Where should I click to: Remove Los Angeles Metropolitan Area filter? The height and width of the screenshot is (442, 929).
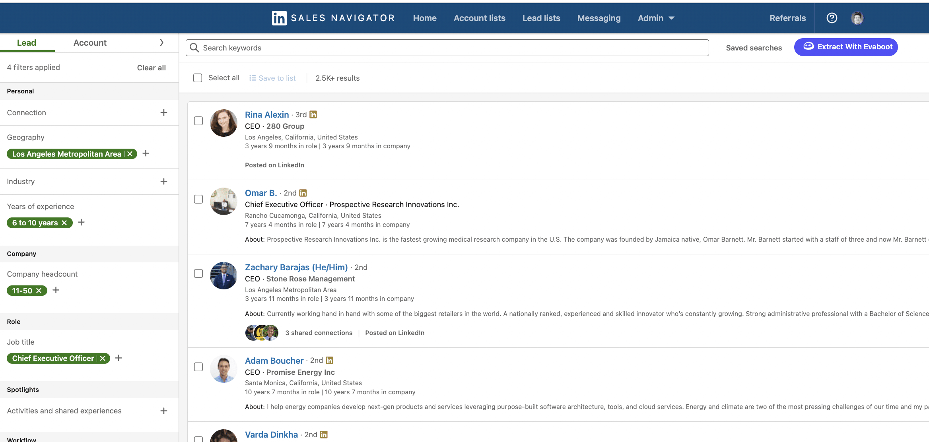130,154
